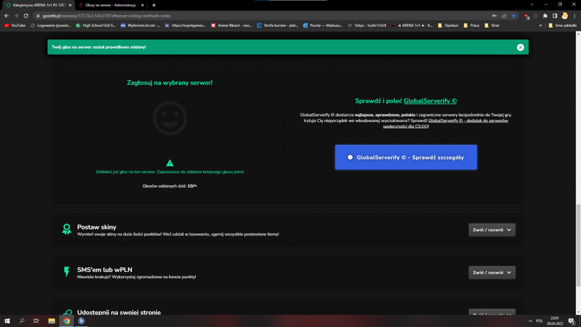This screenshot has width=581, height=327.
Task: Switch to Głosy na serwer Administracja tab
Action: [111, 5]
